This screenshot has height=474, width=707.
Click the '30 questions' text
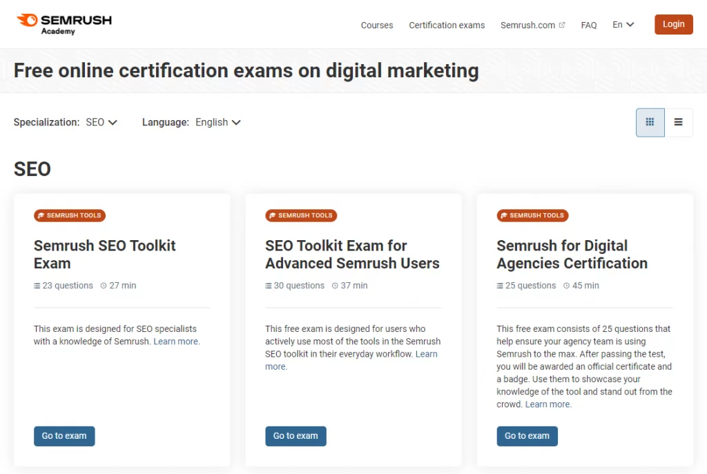tap(299, 286)
